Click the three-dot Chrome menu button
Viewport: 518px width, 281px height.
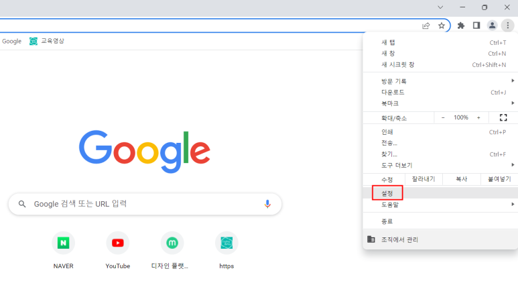(508, 25)
